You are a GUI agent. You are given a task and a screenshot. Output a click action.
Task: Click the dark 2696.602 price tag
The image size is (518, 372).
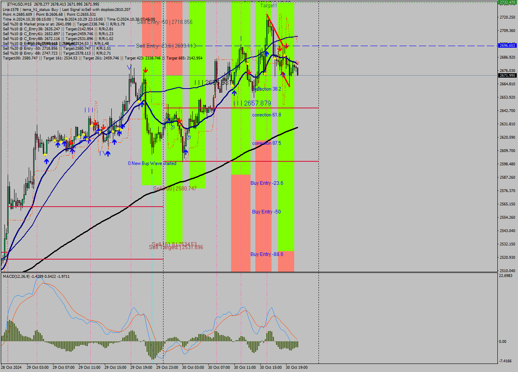507,46
